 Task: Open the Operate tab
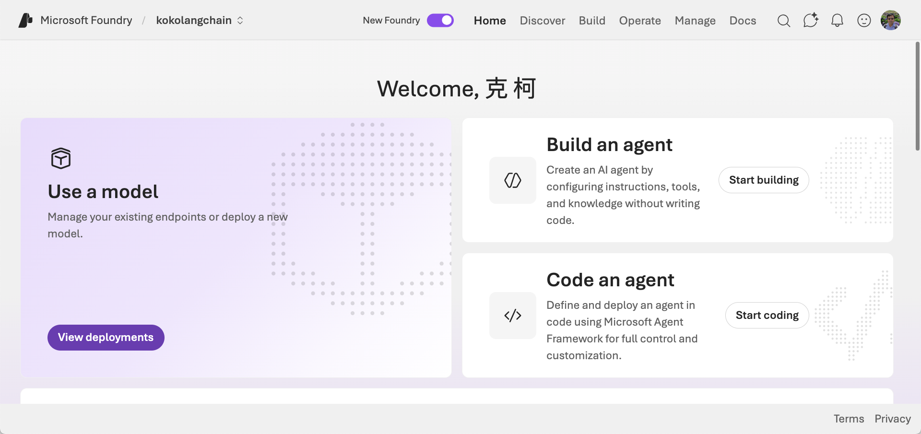(640, 21)
